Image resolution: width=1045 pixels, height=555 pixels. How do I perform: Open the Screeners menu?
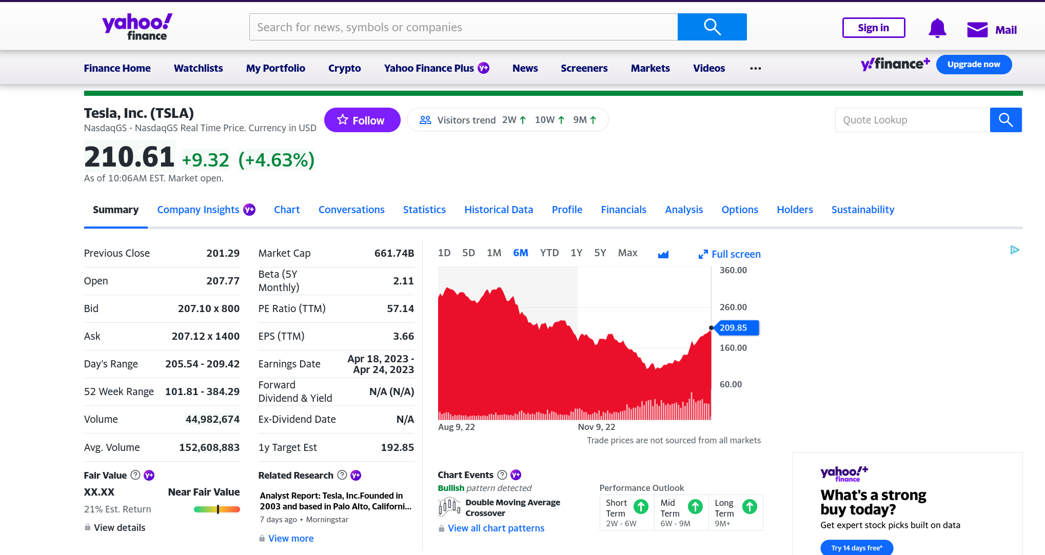pyautogui.click(x=584, y=68)
